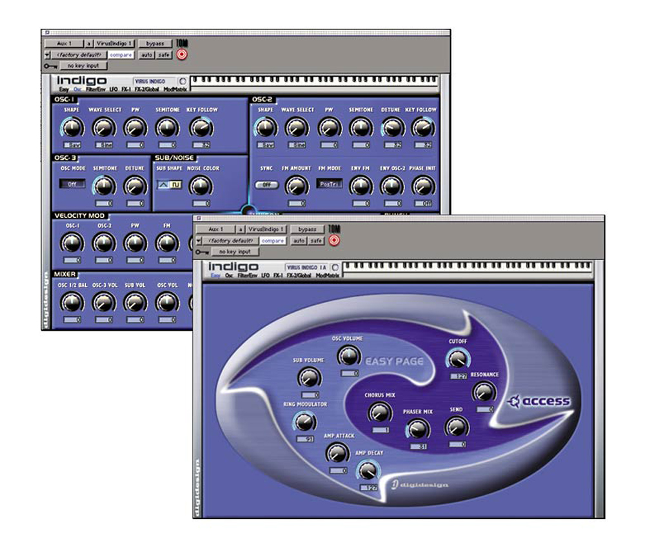645x557 pixels.
Task: Switch to ModMatrix tab in front window
Action: (x=328, y=275)
